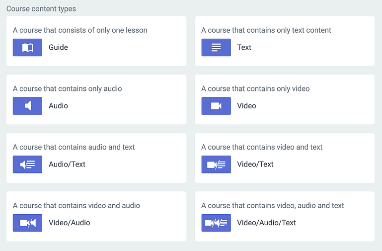Click the Video/Audio label
Screen dimensions: 382x251
70,223
